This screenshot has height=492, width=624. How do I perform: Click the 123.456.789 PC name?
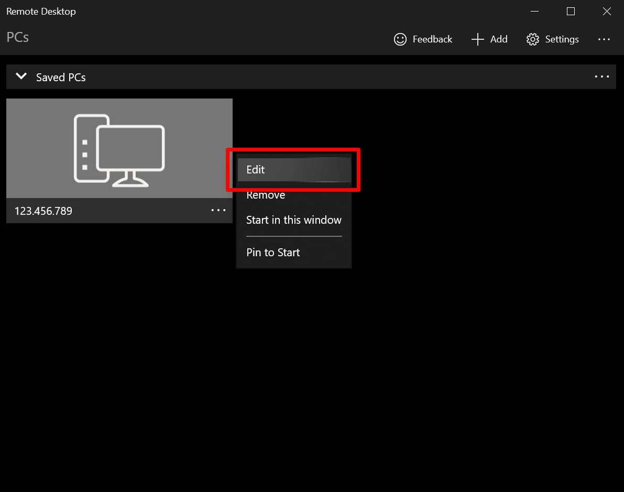43,211
